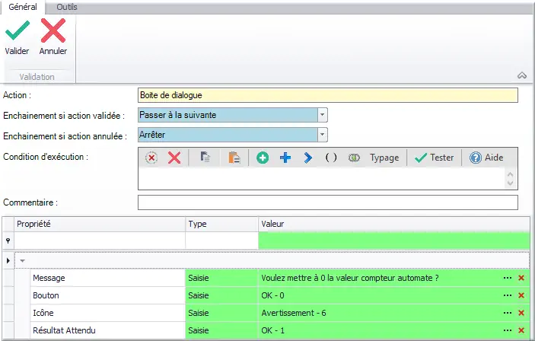Click the paste icon in condition toolbar
The height and width of the screenshot is (341, 535).
click(x=234, y=158)
